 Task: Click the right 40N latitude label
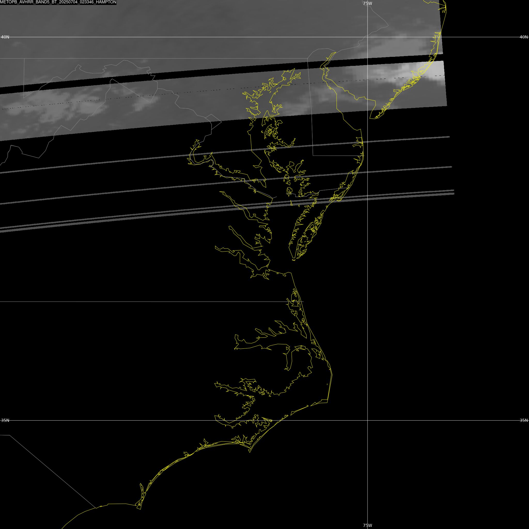click(524, 37)
